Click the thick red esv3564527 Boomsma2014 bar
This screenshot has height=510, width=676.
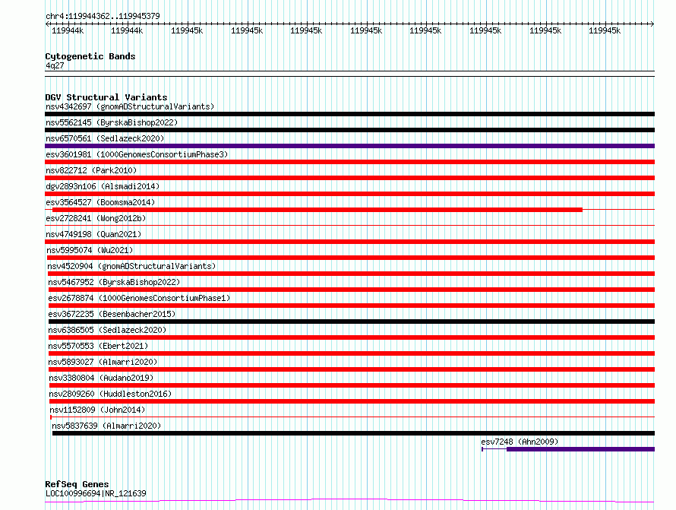pyautogui.click(x=317, y=210)
